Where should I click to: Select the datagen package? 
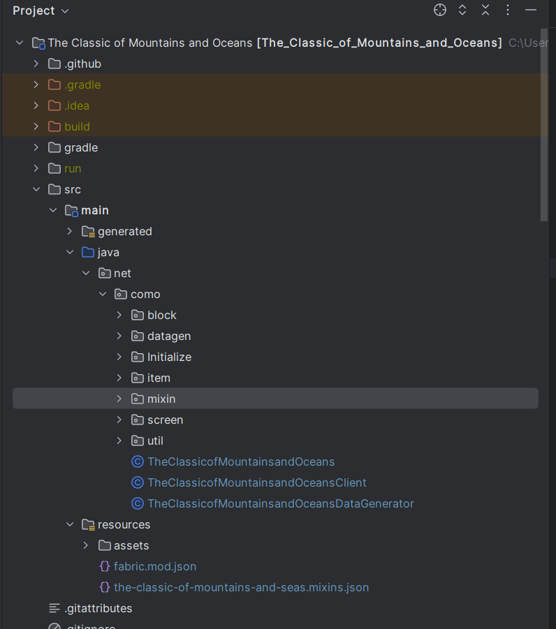coord(169,336)
